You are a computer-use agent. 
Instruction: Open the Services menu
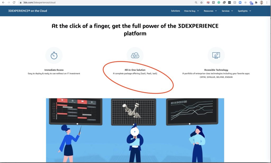pyautogui.click(x=225, y=11)
